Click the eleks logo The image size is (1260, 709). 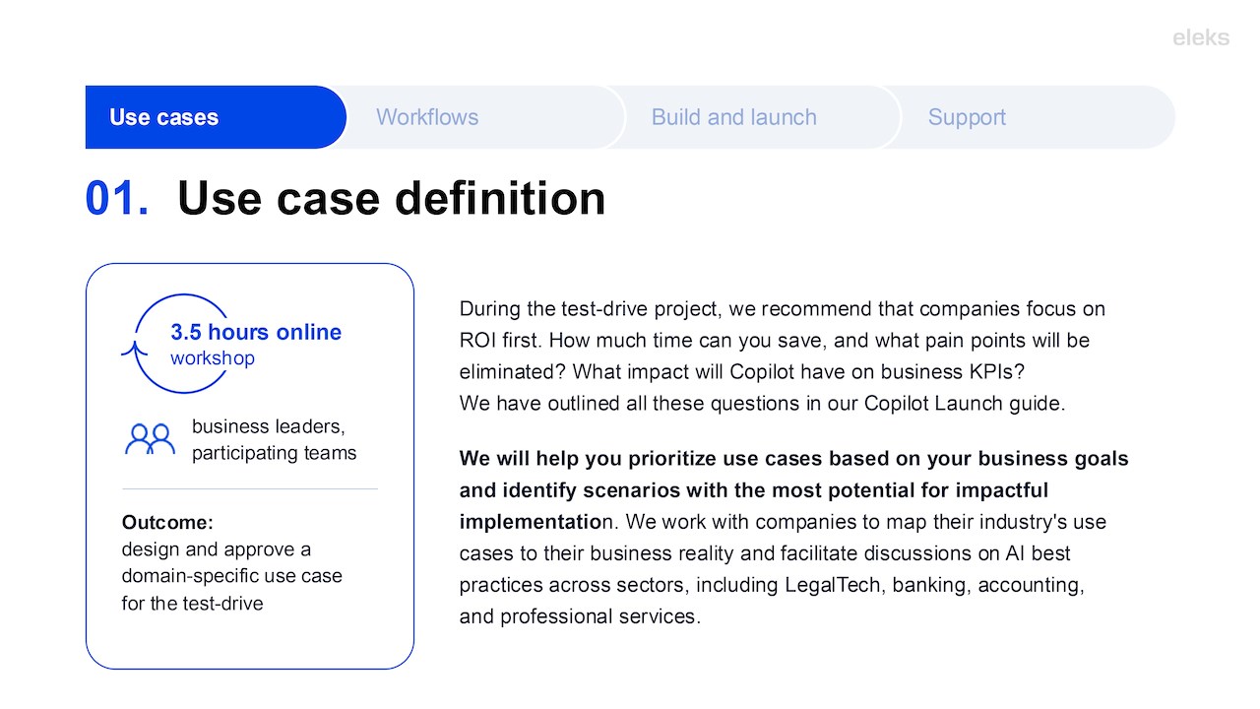(1200, 37)
